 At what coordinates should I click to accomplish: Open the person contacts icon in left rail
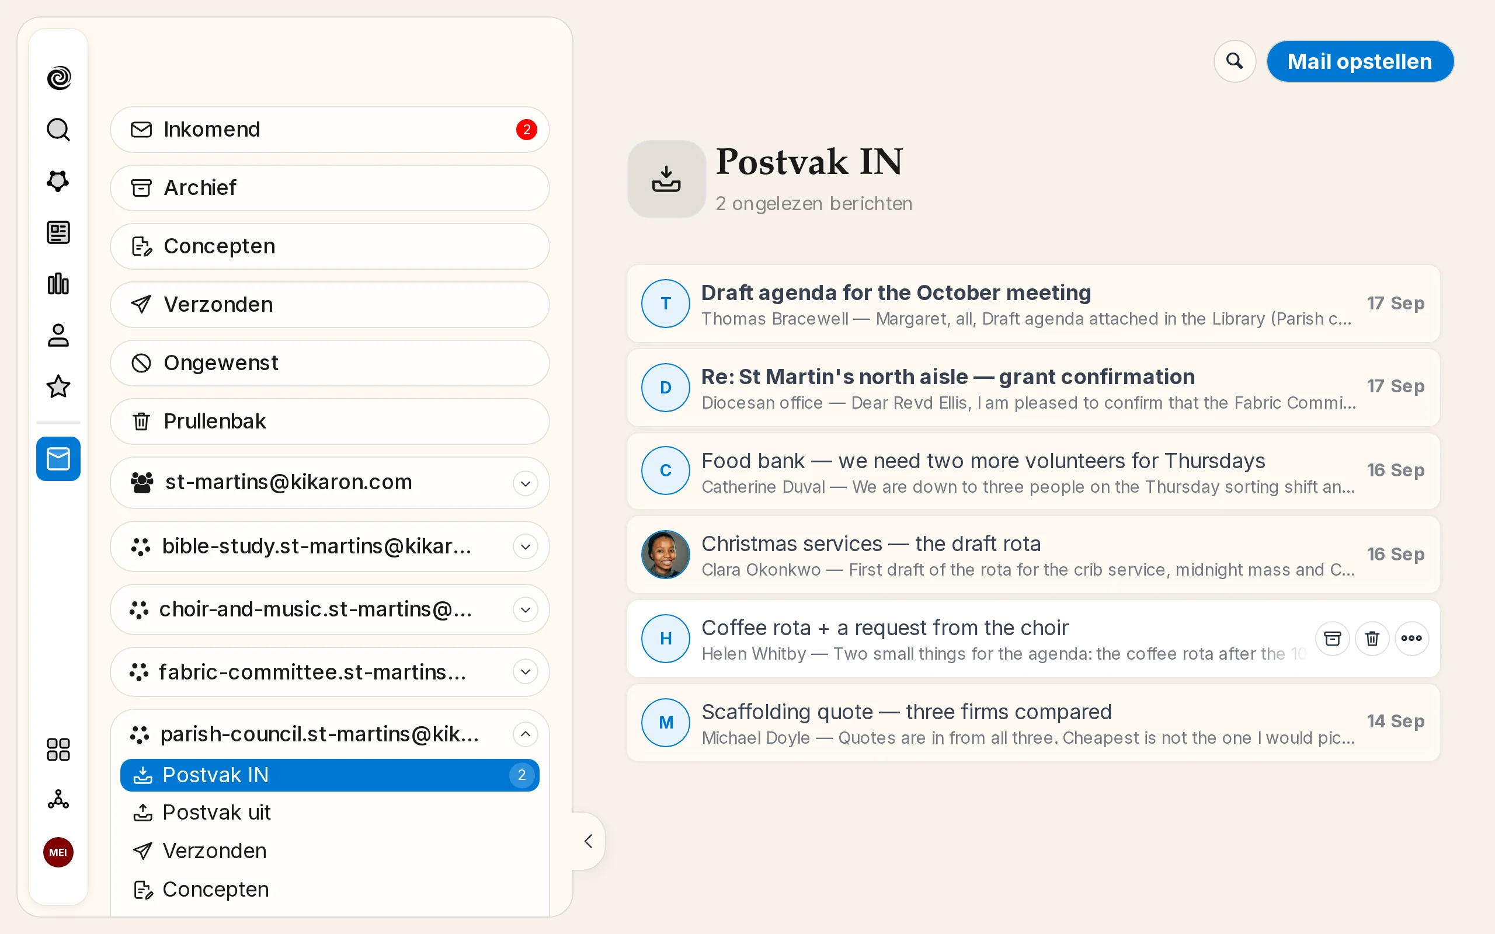click(58, 336)
